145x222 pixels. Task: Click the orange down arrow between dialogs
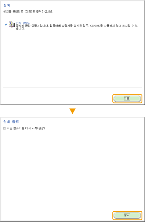73,111
